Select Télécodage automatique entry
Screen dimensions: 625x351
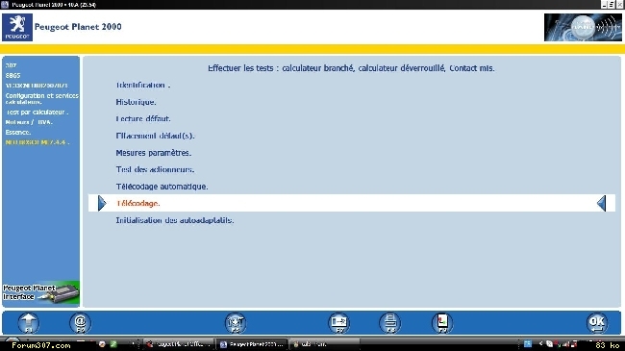click(x=162, y=187)
